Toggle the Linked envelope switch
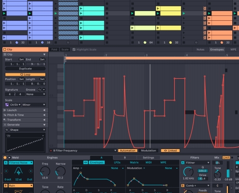Screen dimensions: 239x193 point(170,151)
